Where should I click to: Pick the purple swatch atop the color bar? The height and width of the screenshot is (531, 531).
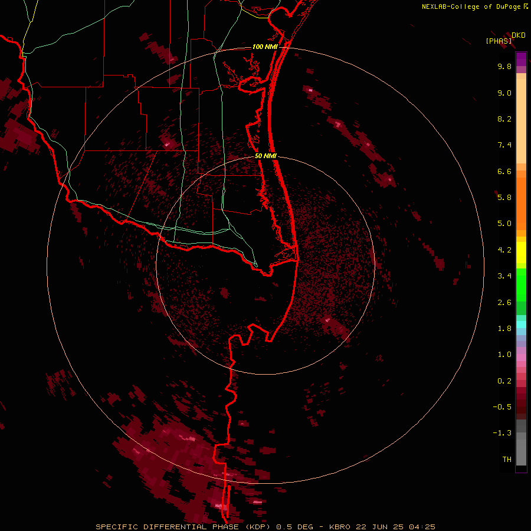click(x=521, y=59)
